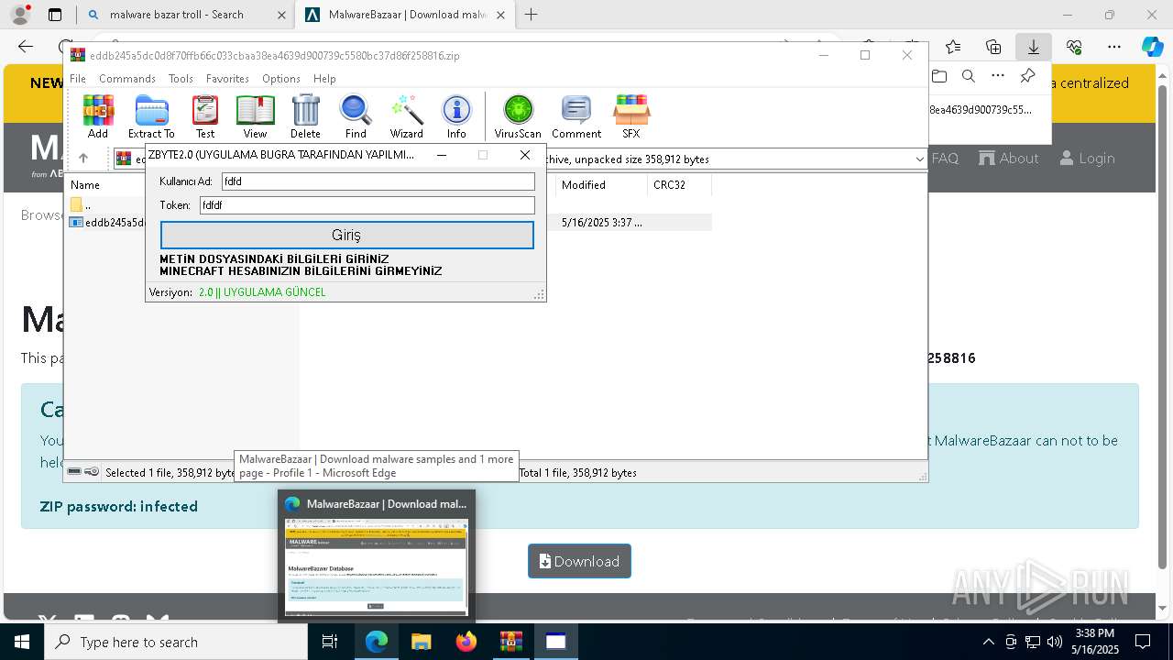This screenshot has width=1173, height=660.
Task: Open Edge Collections icon
Action: coord(993,47)
